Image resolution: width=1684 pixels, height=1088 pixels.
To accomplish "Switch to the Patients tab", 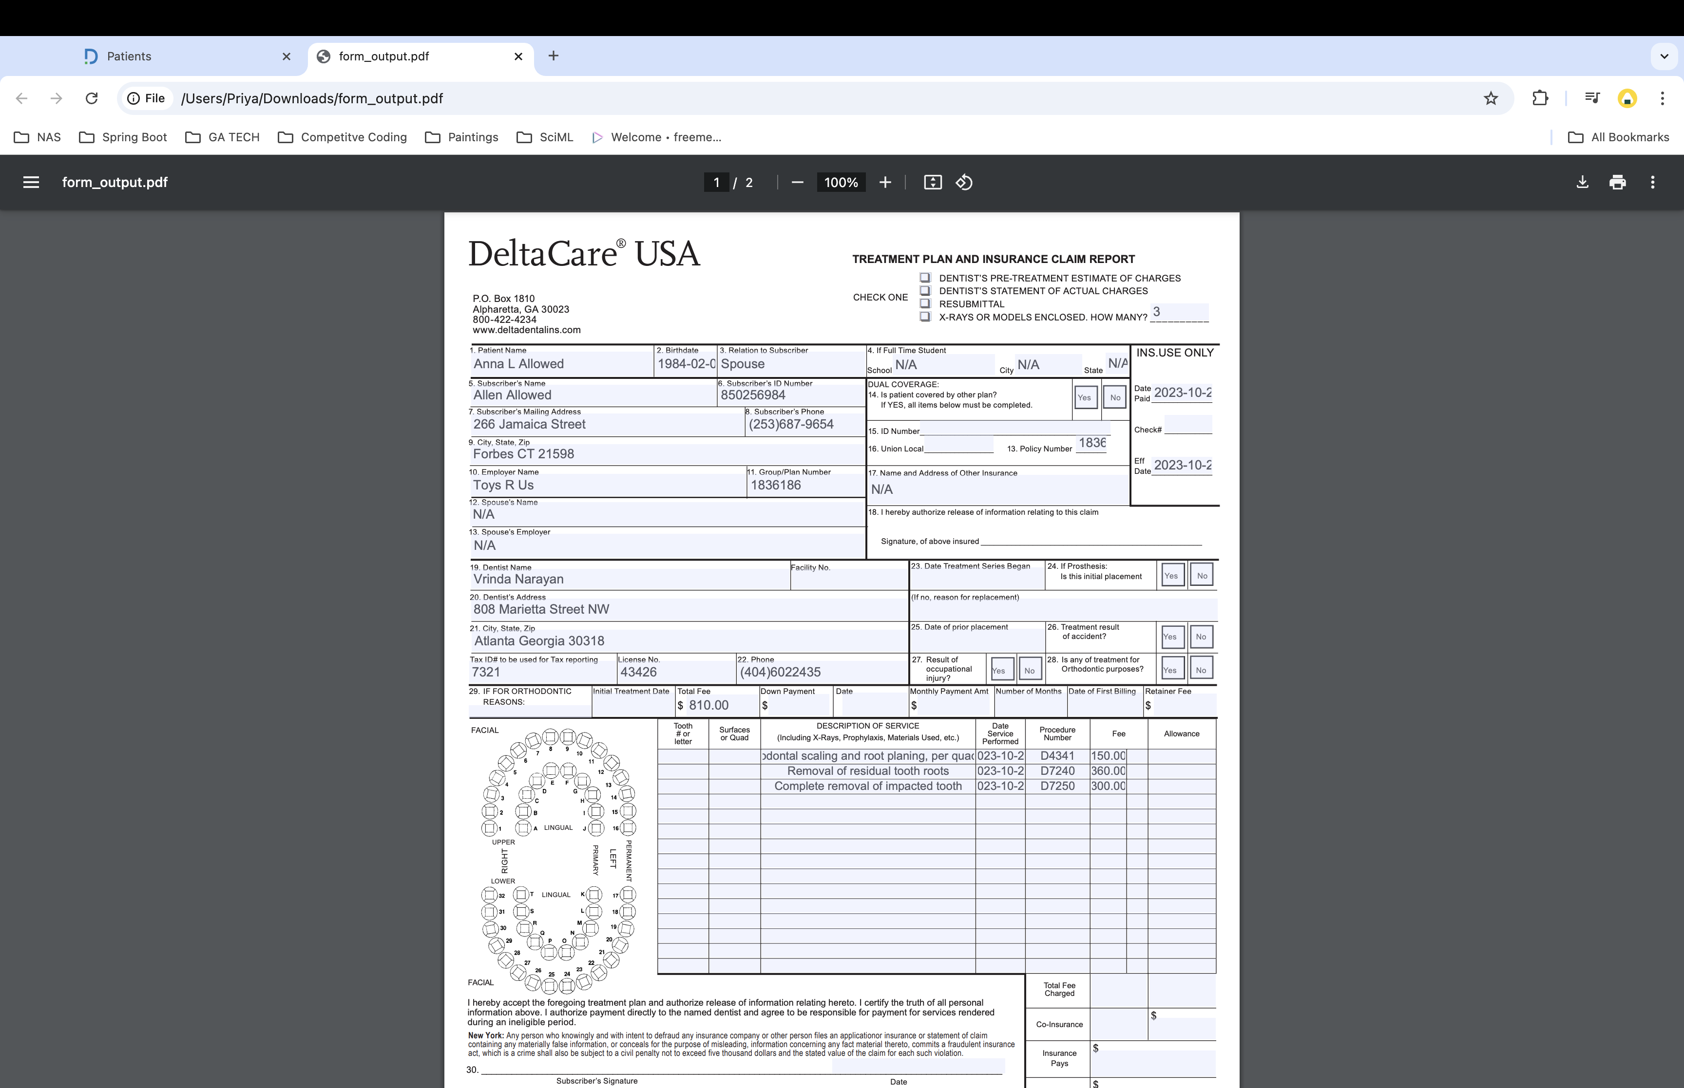I will pyautogui.click(x=129, y=56).
